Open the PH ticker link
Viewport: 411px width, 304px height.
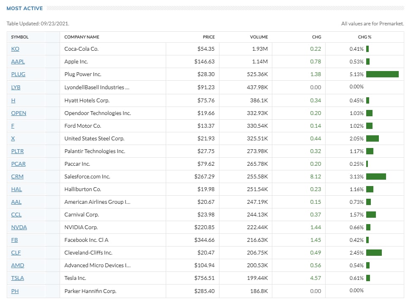tap(15, 291)
